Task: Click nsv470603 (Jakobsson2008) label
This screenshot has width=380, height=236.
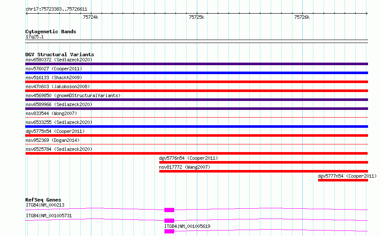Action: coord(58,86)
